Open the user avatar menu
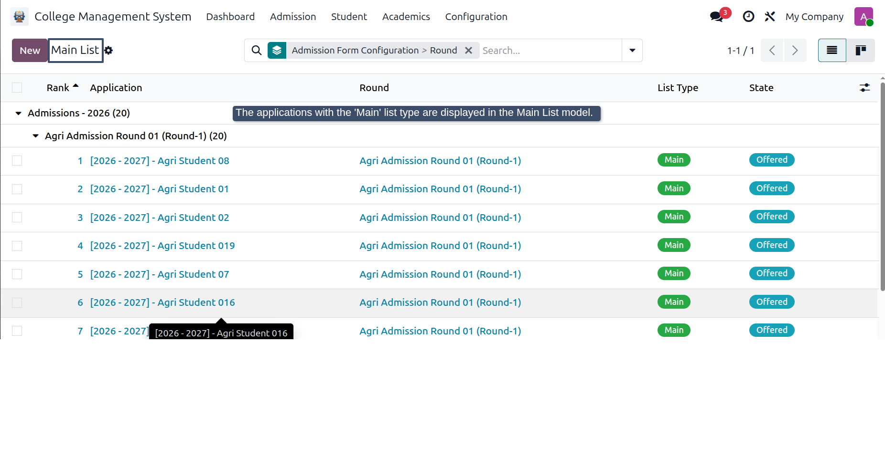The height and width of the screenshot is (458, 885). (863, 17)
